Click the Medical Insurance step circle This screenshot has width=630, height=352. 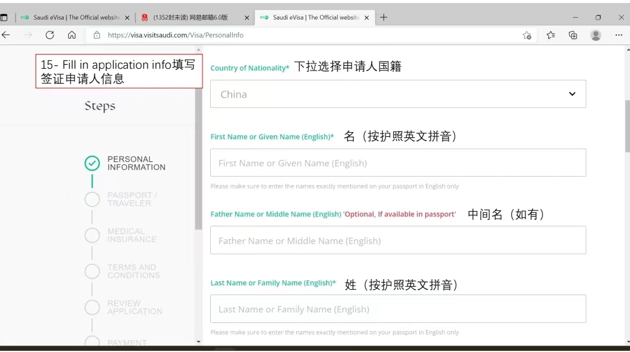tap(92, 235)
